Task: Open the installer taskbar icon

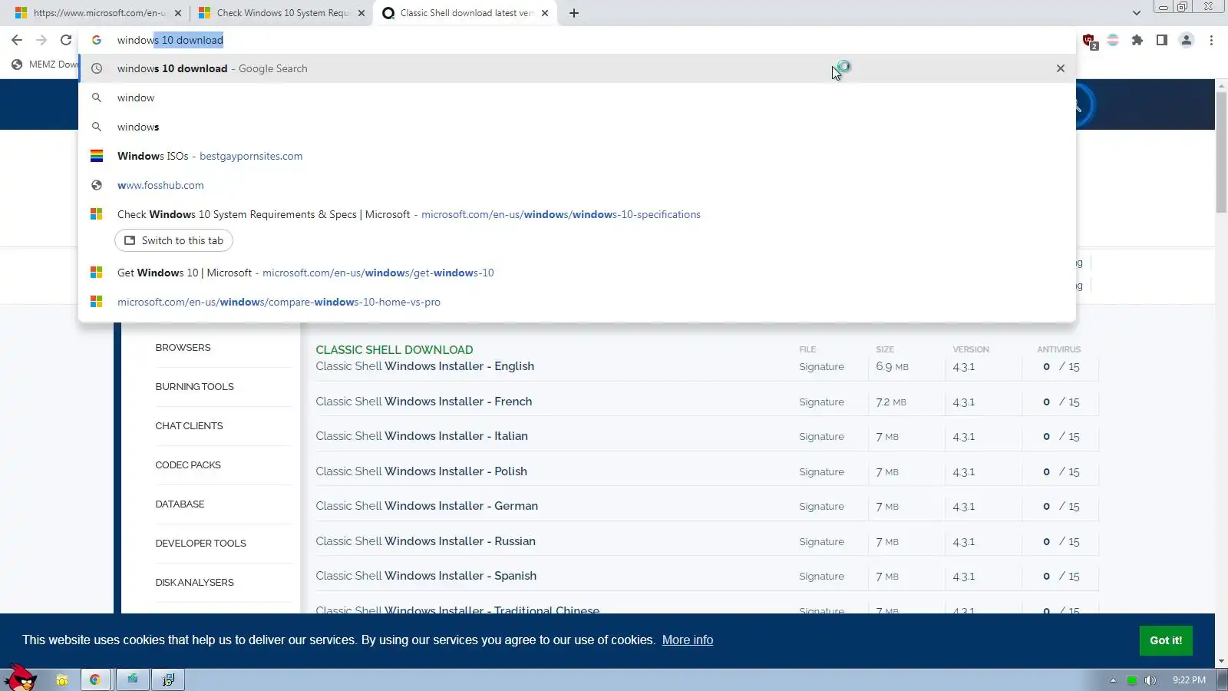Action: coord(168,679)
